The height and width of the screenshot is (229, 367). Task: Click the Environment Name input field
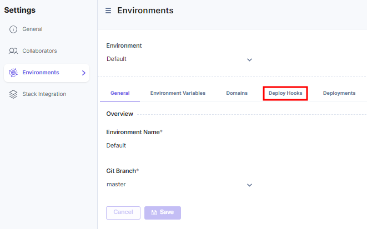point(178,145)
